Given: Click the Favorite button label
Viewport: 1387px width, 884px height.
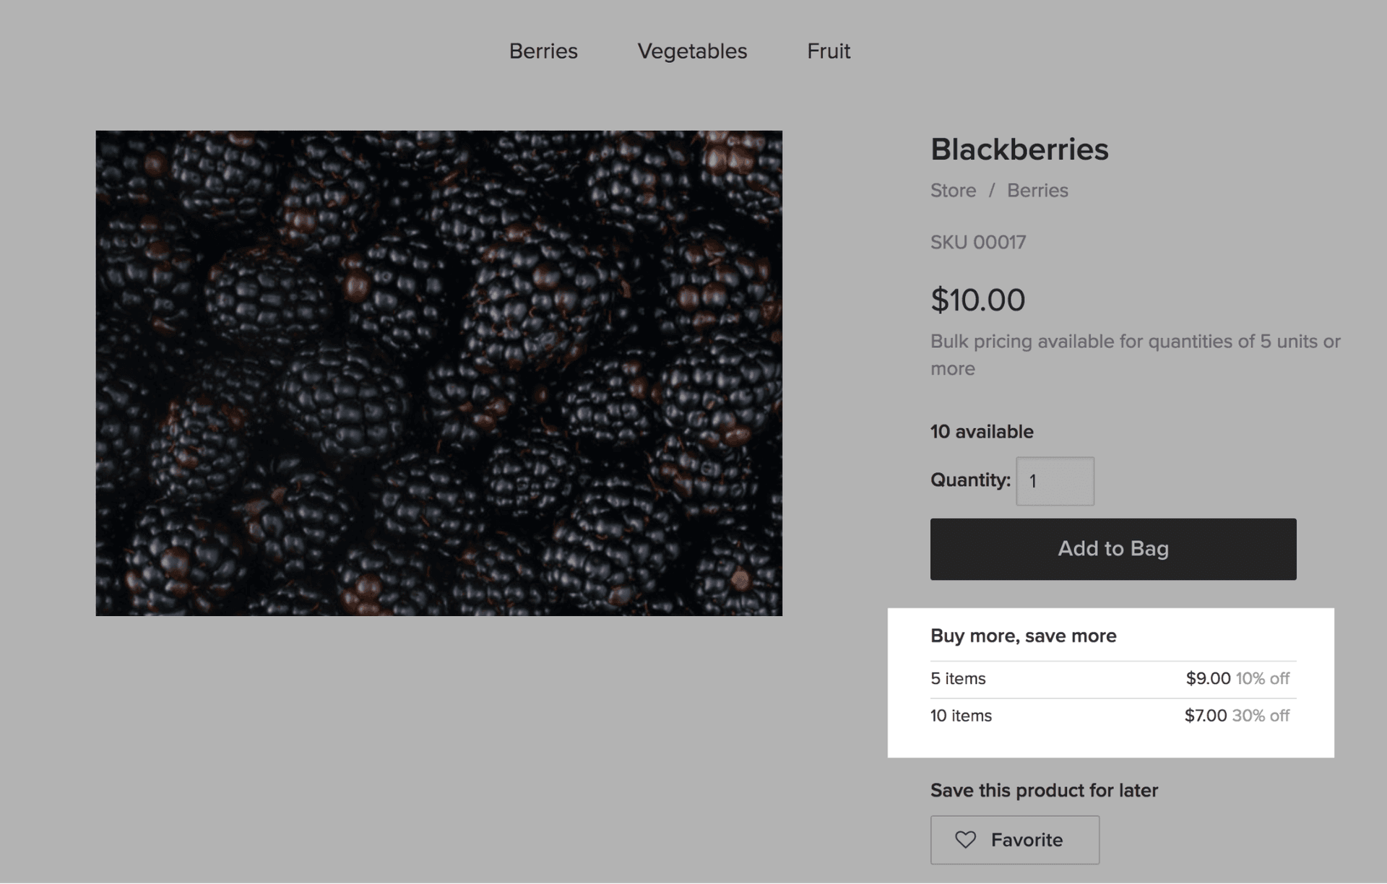Looking at the screenshot, I should [1027, 840].
